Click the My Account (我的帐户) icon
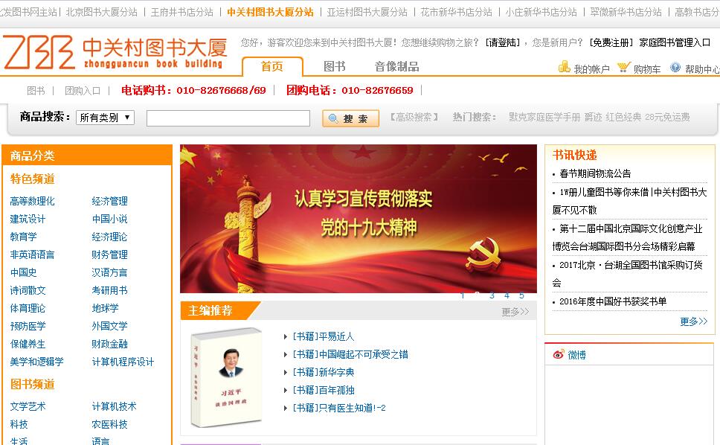The image size is (720, 445). pos(565,67)
